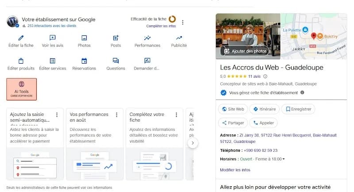
Task: Click the info icon beside Vous gérez cette fiche
Action: (302, 92)
